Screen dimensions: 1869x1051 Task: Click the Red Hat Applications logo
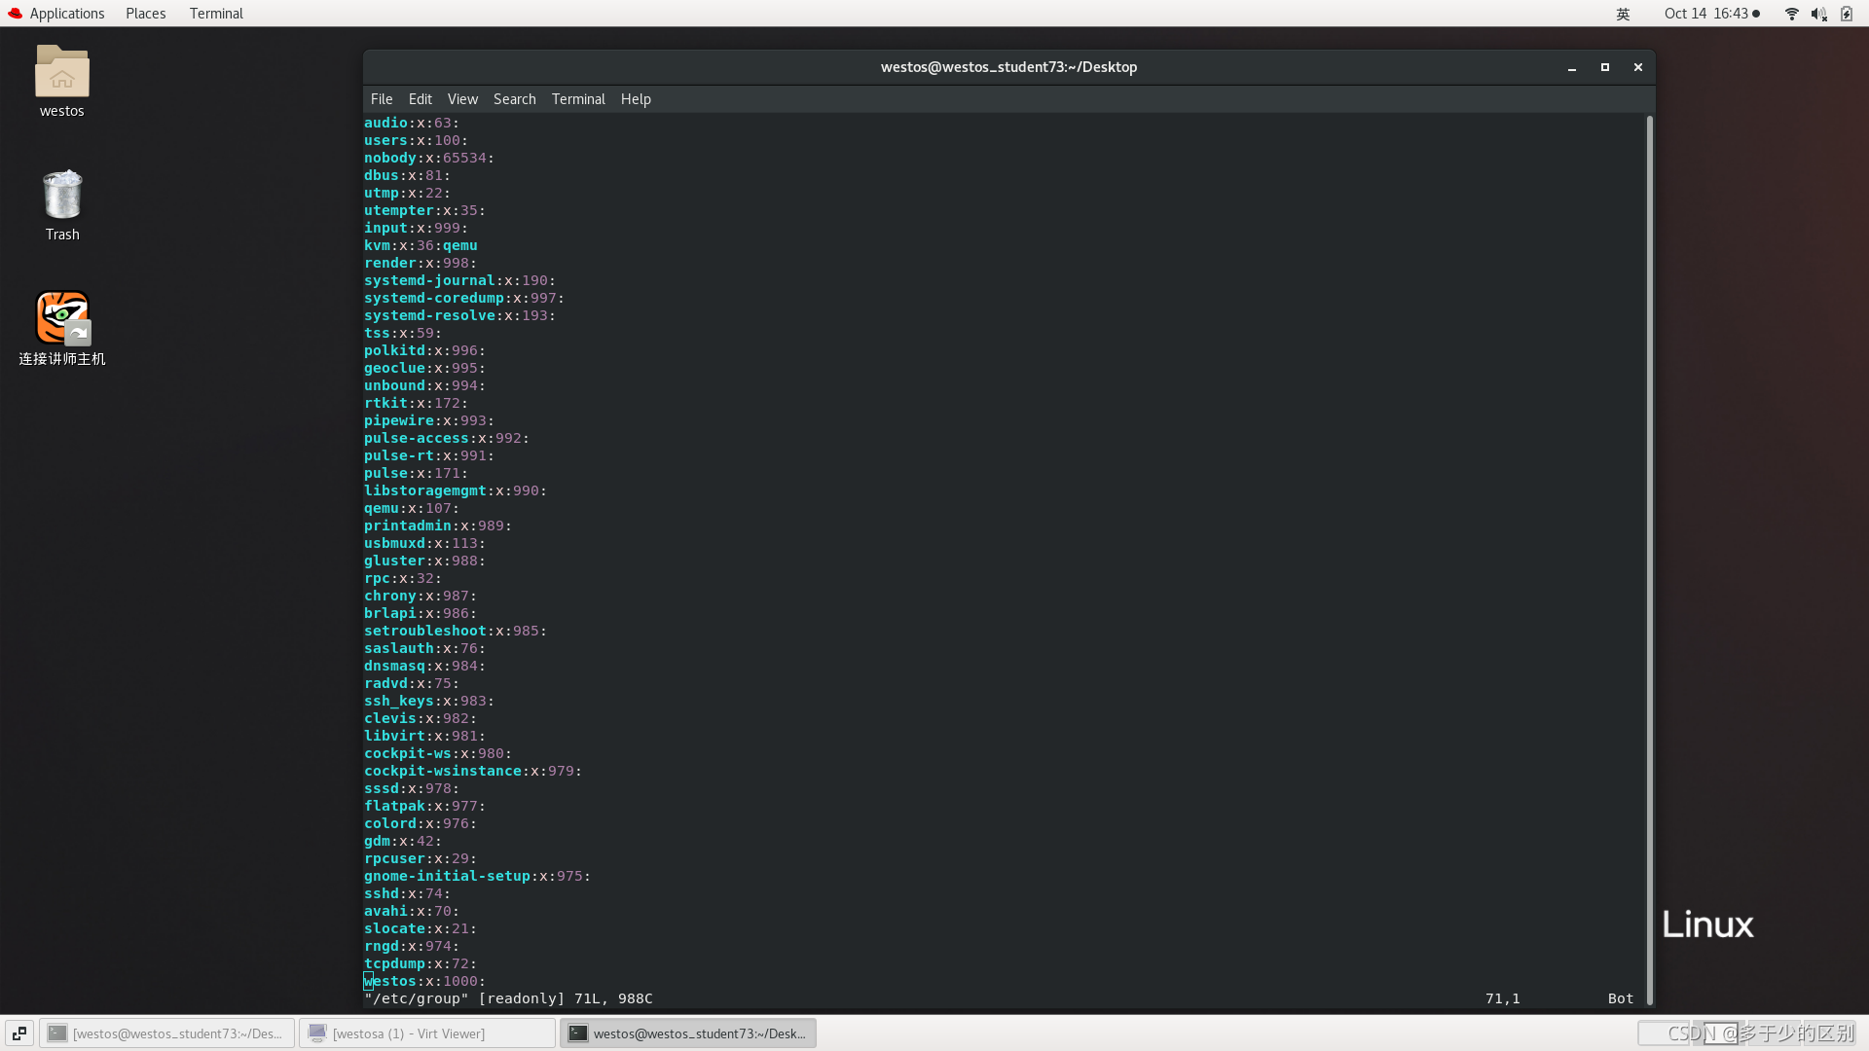[15, 14]
